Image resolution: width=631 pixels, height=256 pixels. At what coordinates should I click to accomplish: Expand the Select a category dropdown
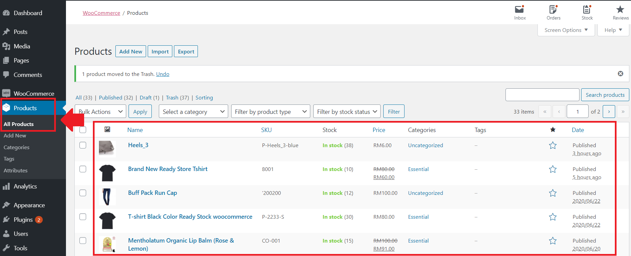point(193,112)
